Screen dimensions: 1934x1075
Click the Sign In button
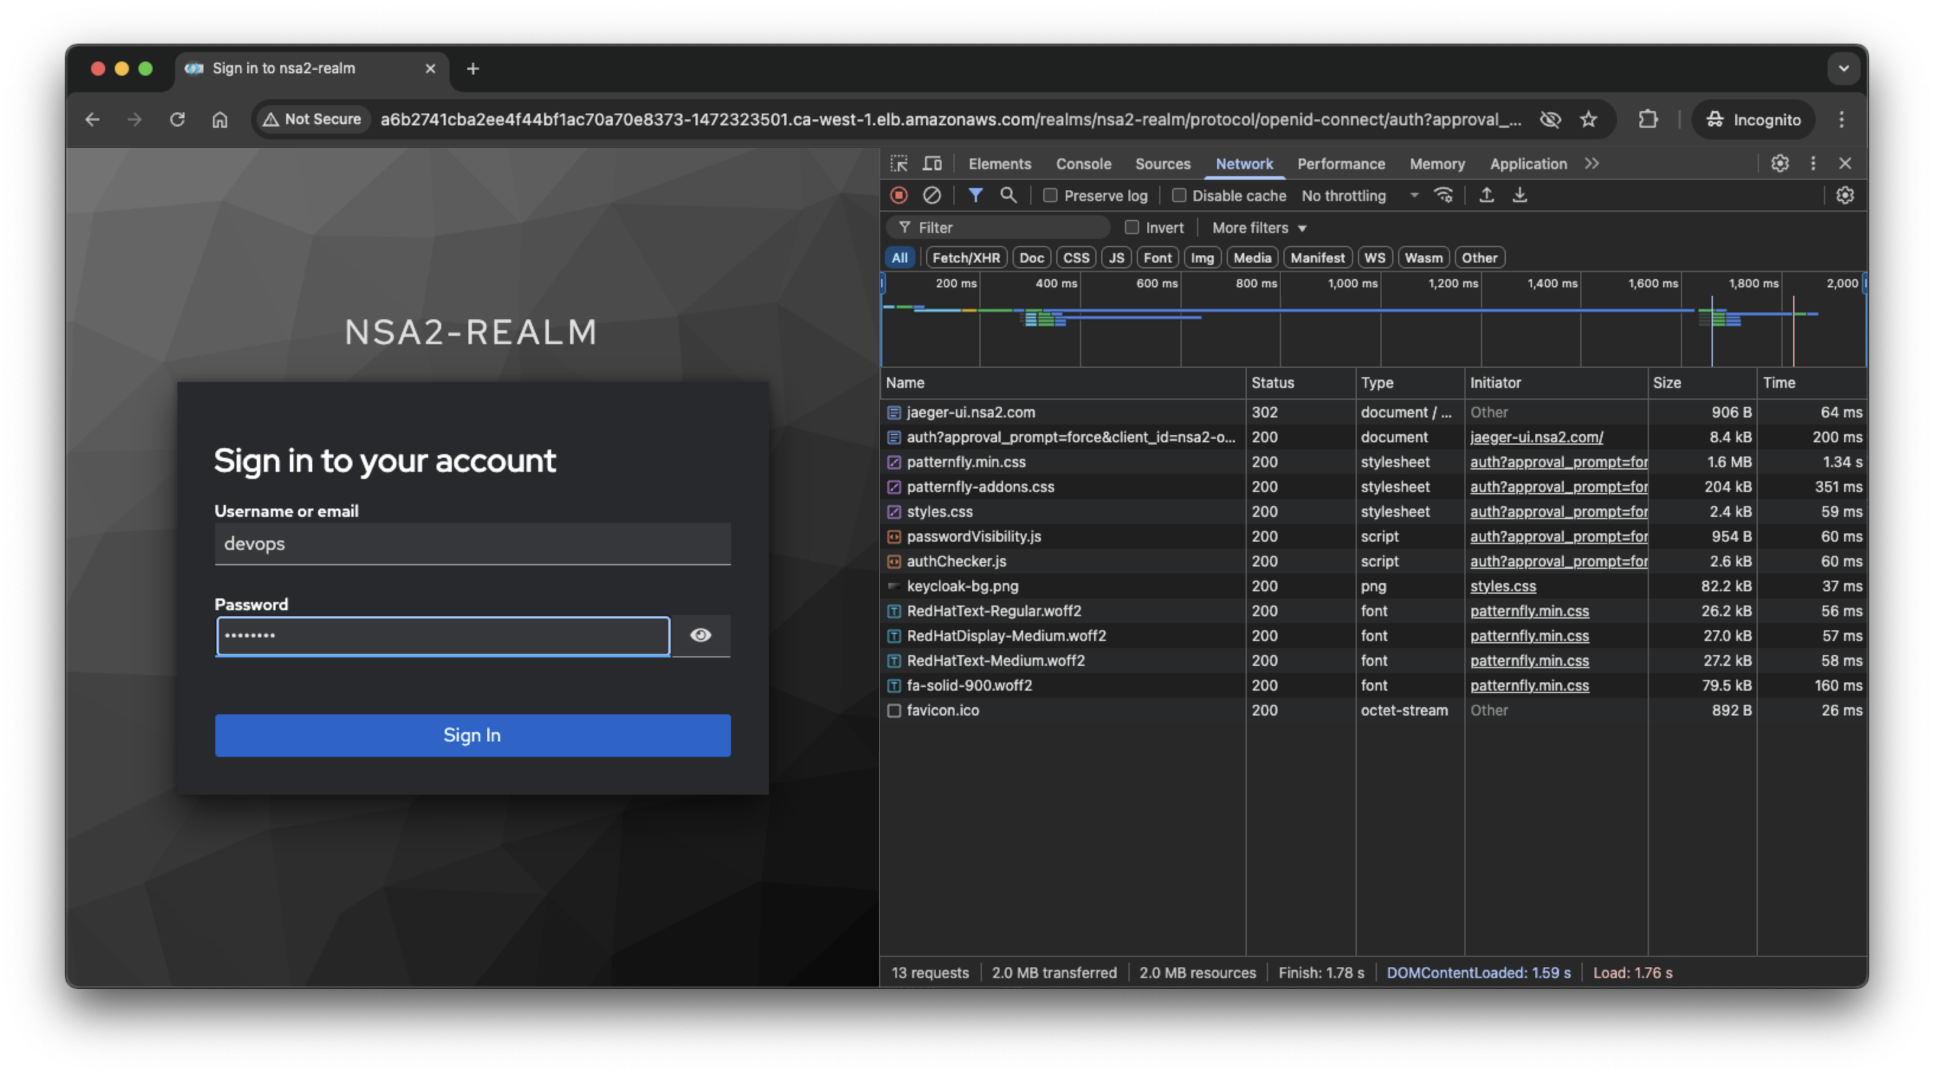pos(472,735)
